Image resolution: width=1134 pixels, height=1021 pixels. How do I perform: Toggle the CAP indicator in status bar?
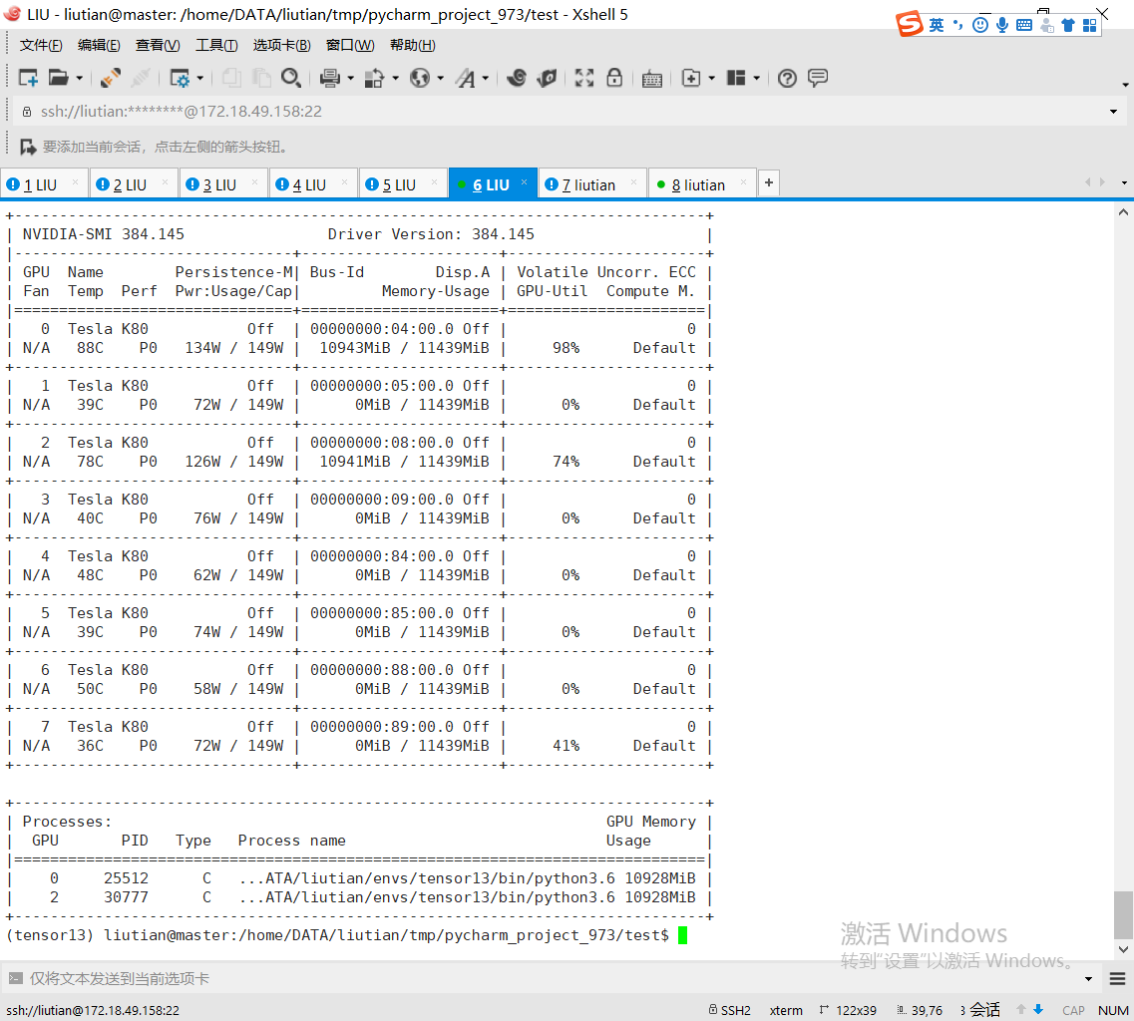pyautogui.click(x=1073, y=1010)
